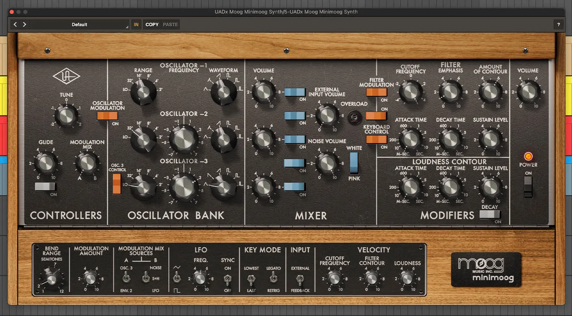This screenshot has height=316, width=572.
Task: Click the Power LED indicator light
Action: pos(528,156)
